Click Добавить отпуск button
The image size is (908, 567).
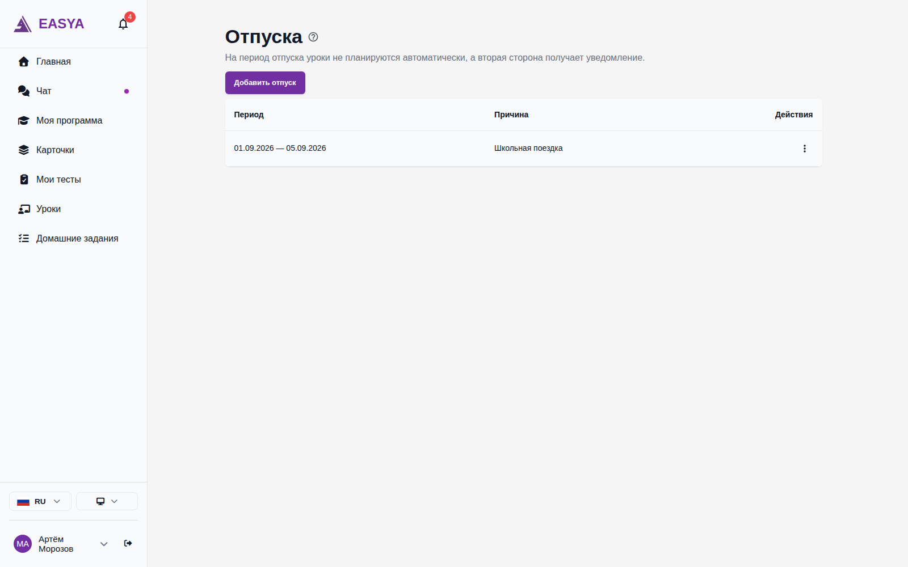point(265,83)
